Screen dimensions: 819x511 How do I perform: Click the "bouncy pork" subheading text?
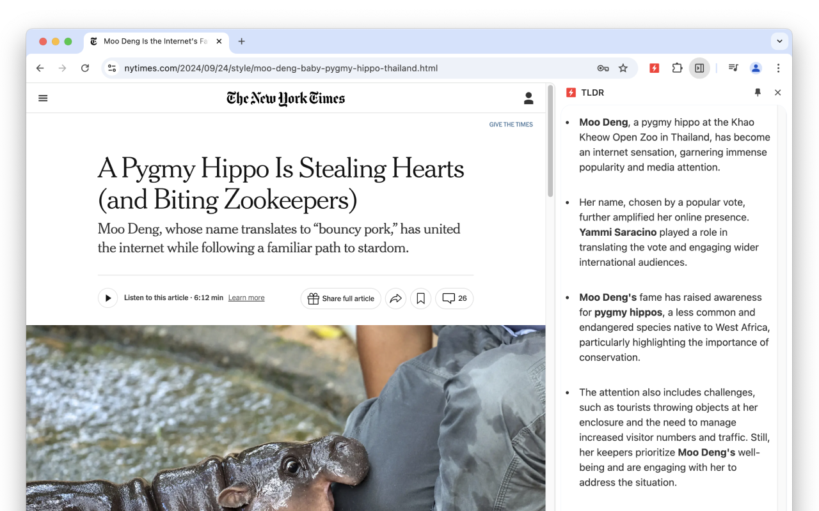point(279,238)
